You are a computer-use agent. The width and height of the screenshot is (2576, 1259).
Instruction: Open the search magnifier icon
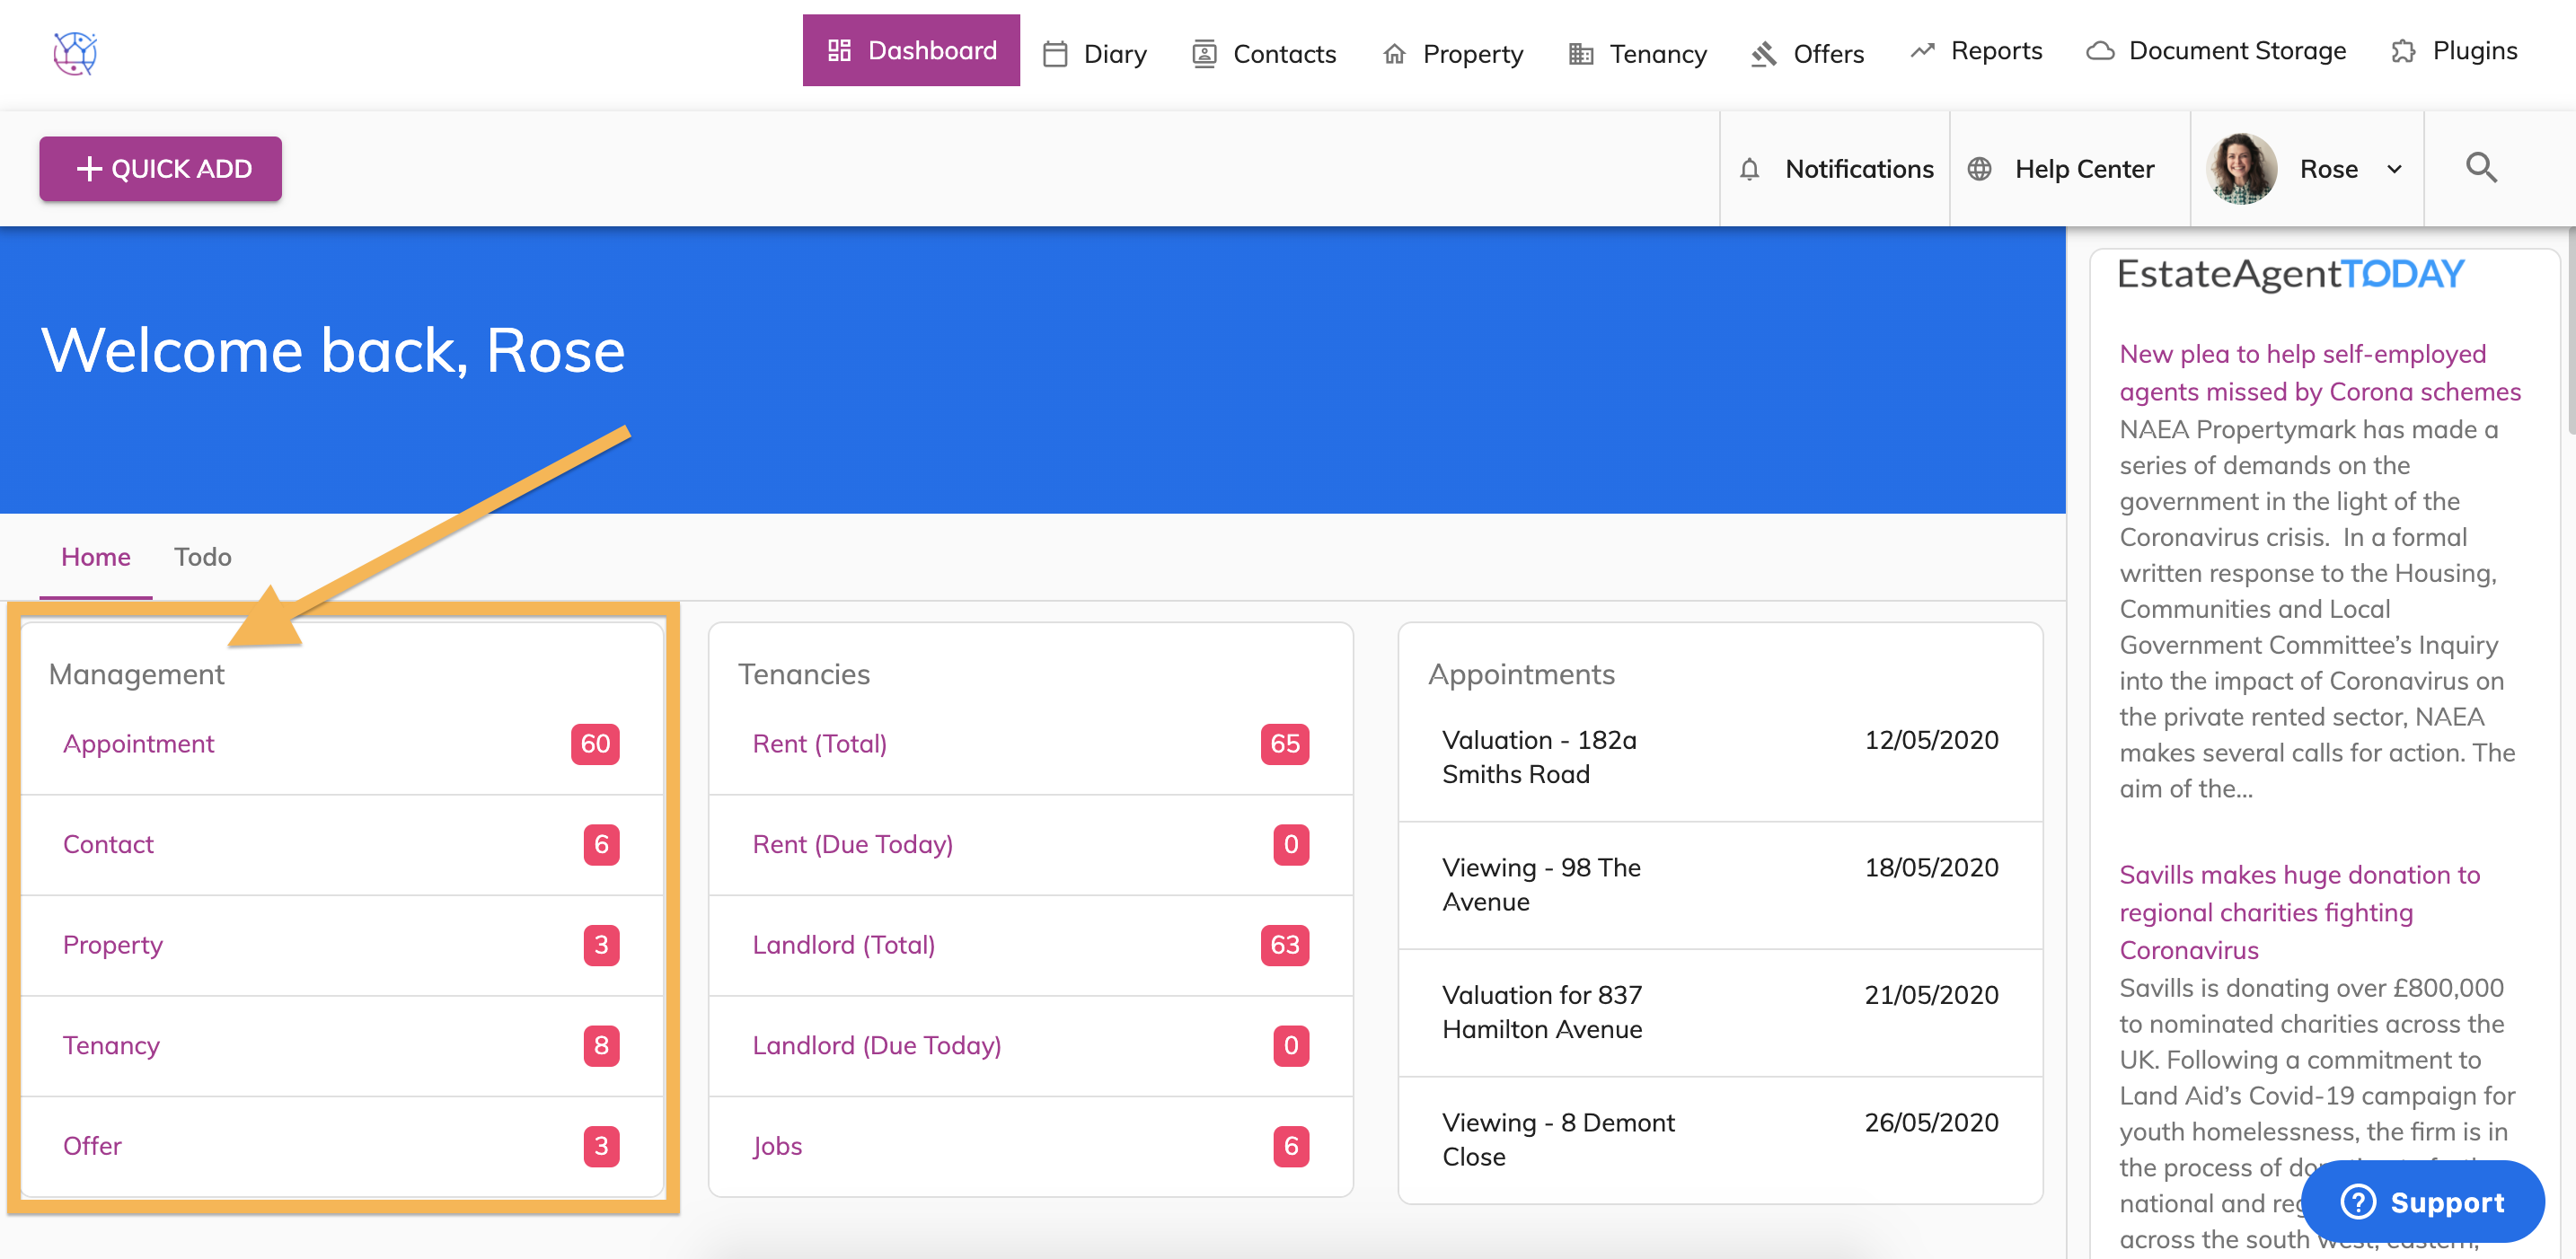[x=2481, y=168]
